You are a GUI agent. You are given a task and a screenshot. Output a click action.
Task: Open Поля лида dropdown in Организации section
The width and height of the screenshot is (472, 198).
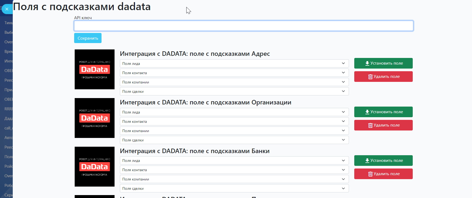234,112
